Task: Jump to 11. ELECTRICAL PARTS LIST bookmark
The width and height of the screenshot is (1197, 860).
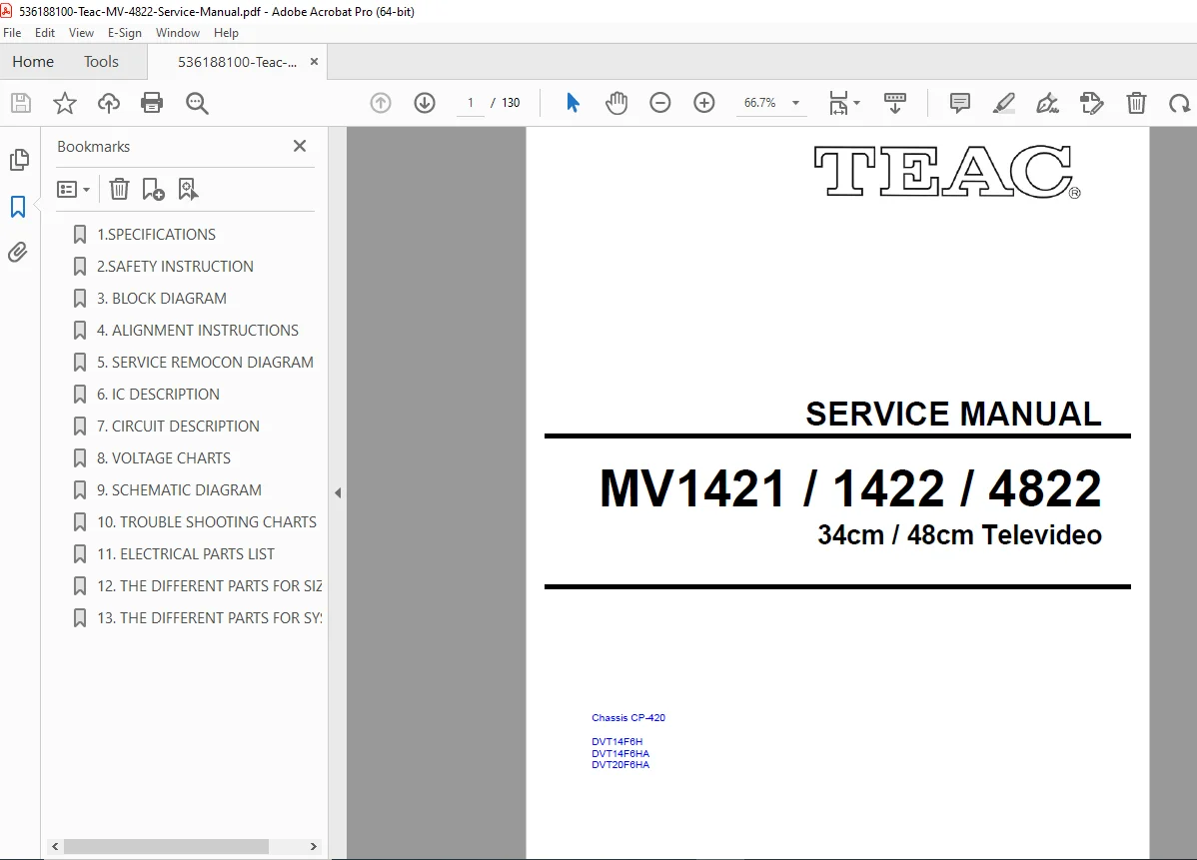Action: (x=186, y=554)
